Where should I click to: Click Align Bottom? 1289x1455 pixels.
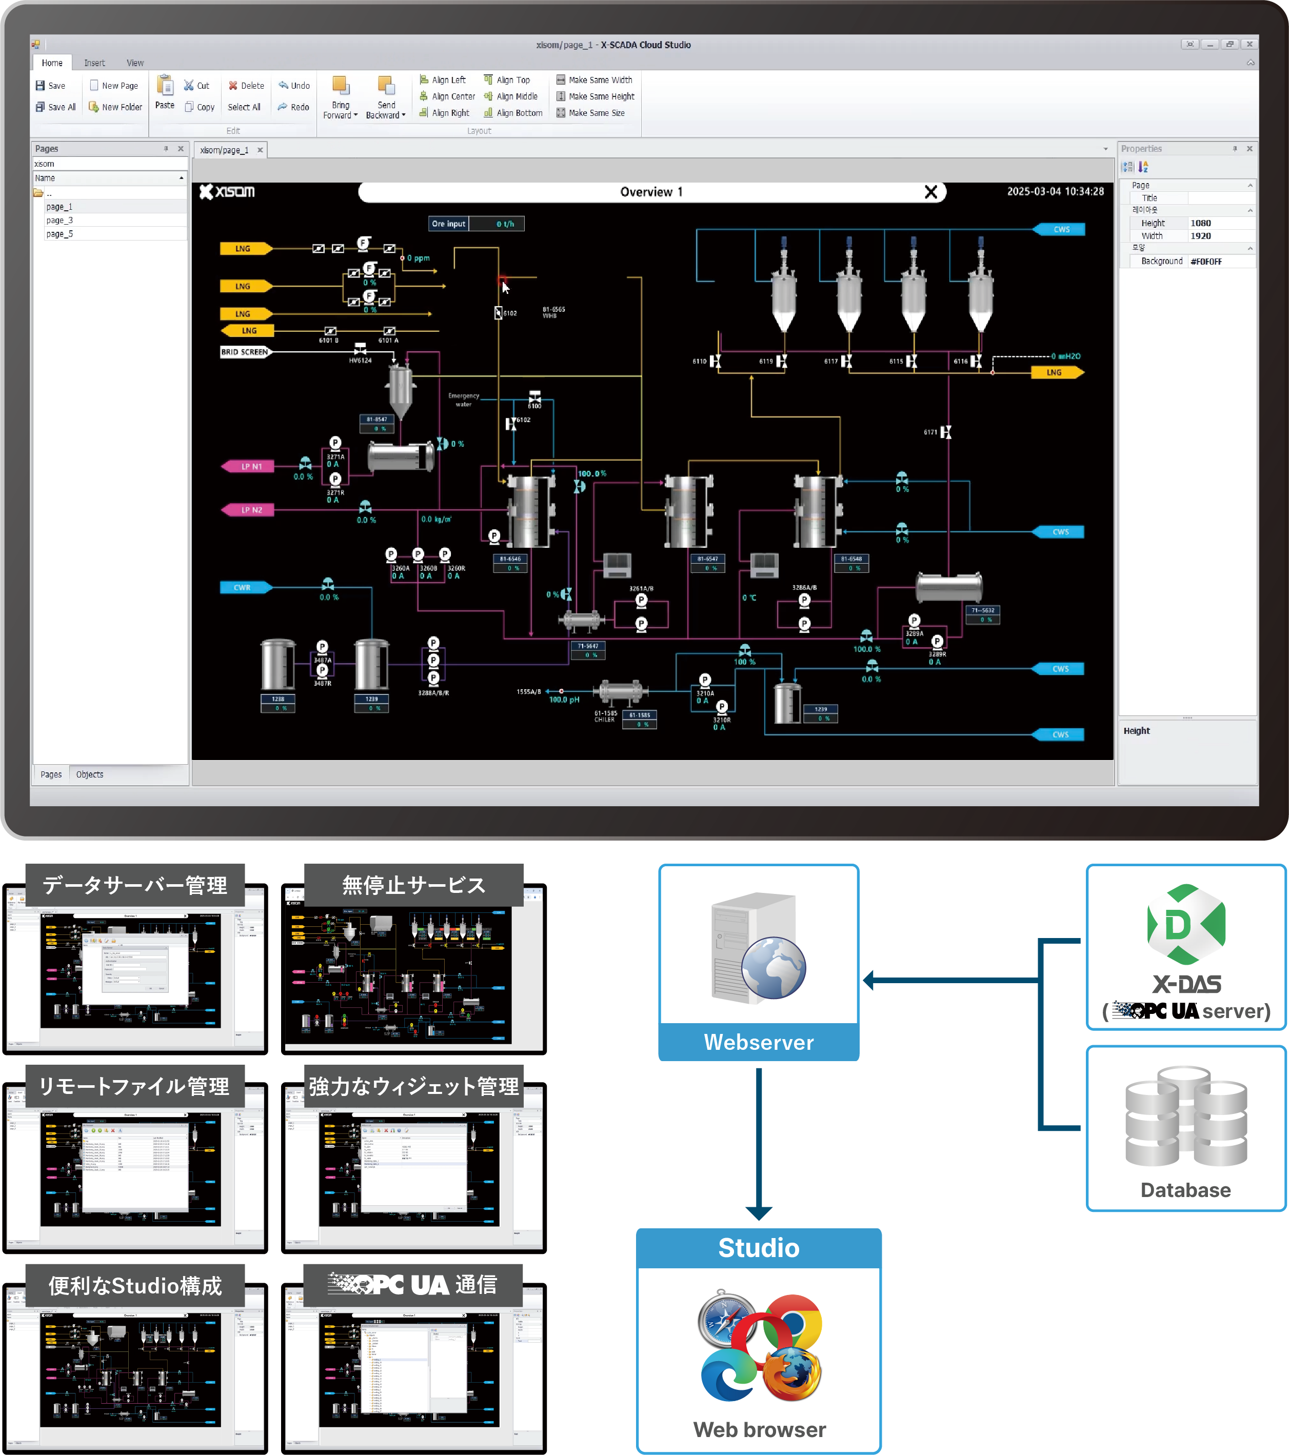pyautogui.click(x=513, y=112)
